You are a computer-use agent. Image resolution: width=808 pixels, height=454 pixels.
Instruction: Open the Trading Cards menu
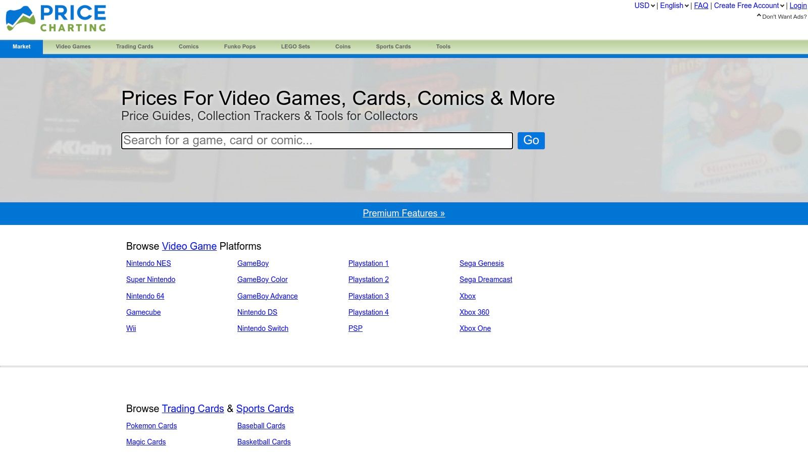tap(134, 46)
